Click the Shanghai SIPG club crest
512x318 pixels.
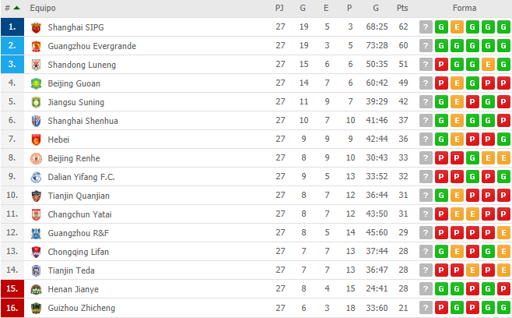point(35,27)
